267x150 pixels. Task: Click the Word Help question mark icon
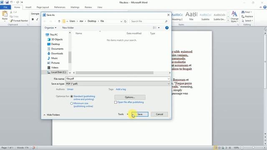pos(265,7)
